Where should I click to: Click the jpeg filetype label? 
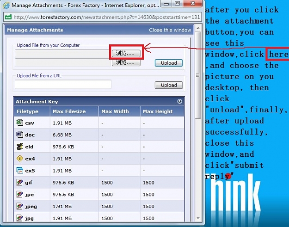coord(31,207)
